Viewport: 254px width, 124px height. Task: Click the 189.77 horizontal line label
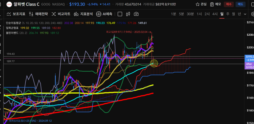[x=11, y=61]
